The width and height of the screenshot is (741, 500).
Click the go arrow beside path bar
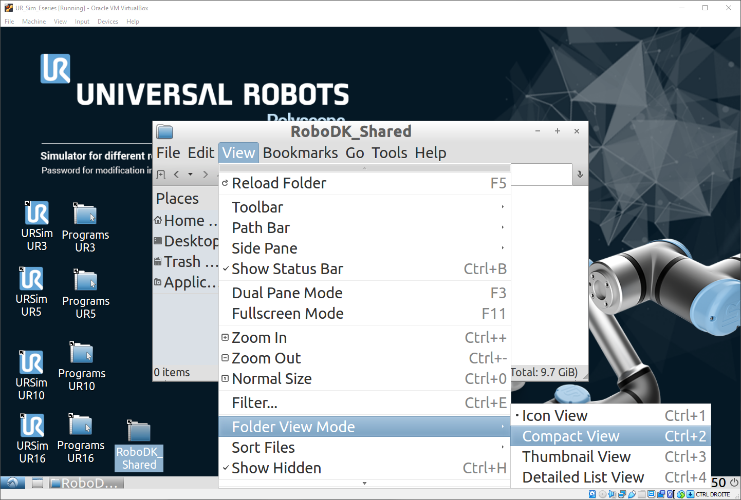580,175
